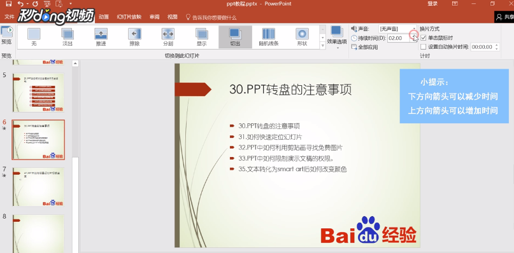Select slide 8 thumbnail
Image resolution: width=514 pixels, height=253 pixels.
38,233
